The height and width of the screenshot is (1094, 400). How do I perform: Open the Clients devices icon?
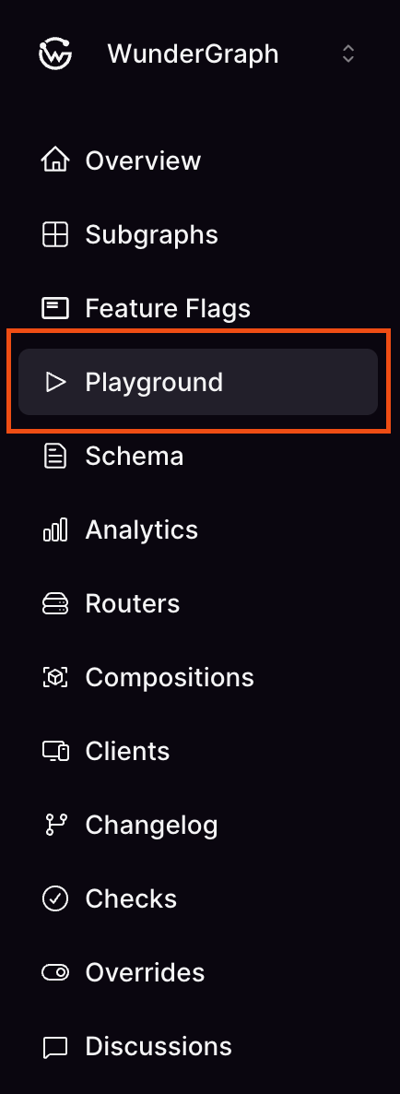[x=55, y=751]
